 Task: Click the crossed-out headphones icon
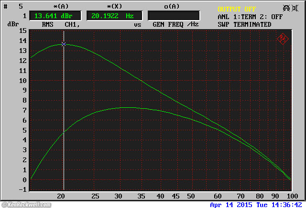286,8
